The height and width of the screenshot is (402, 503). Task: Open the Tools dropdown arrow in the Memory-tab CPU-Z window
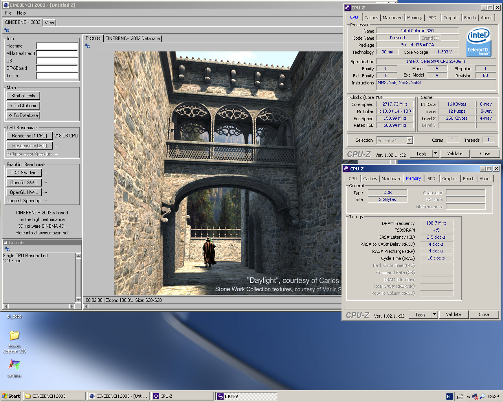click(x=434, y=314)
